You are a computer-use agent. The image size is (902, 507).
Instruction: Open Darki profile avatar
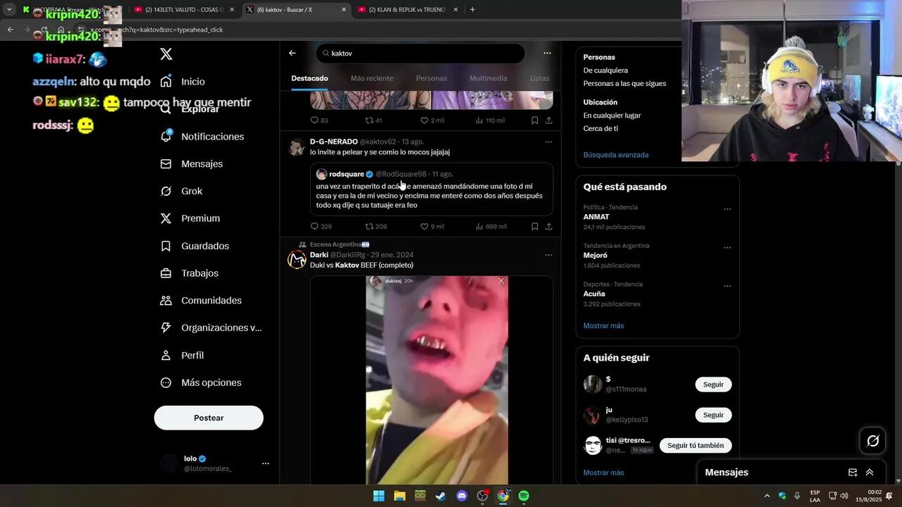pos(297,260)
